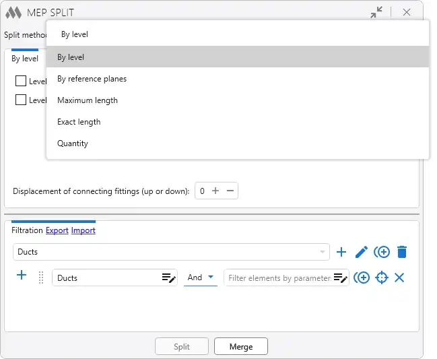Click the collapse window arrows icon

[376, 12]
